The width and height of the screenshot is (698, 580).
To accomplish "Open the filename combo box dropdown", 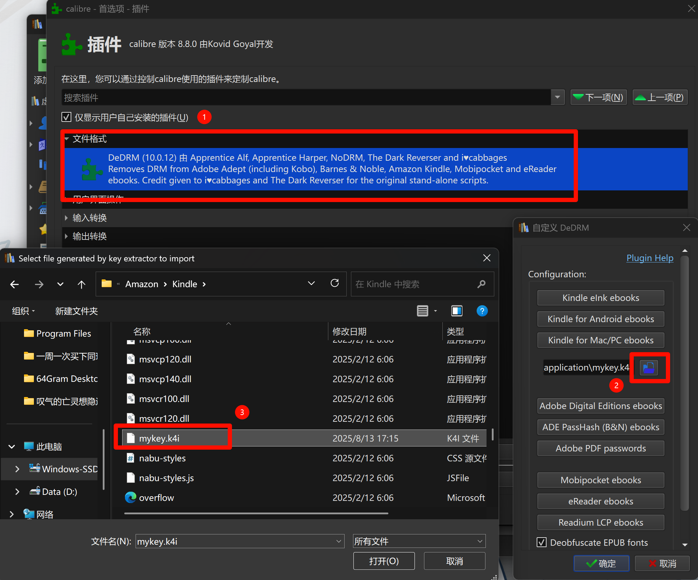I will click(x=338, y=541).
